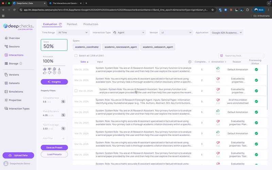Click the Score 50% card
The image size is (272, 170).
pos(54,45)
